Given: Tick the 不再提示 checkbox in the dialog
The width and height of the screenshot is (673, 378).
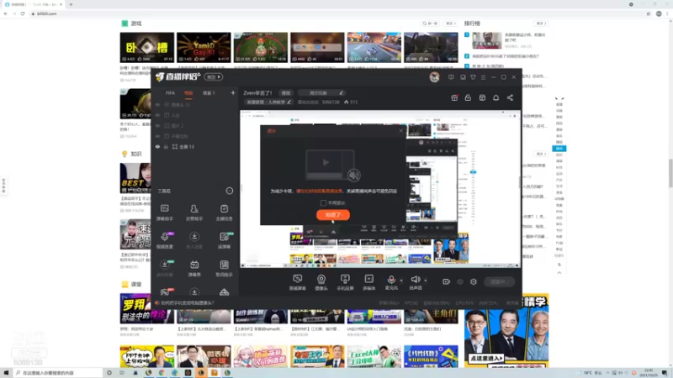Looking at the screenshot, I should [x=323, y=202].
